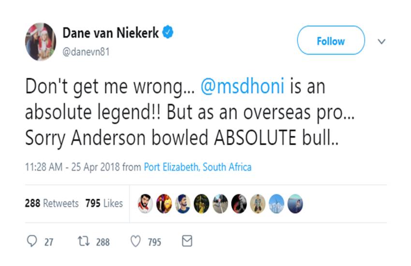
Task: Click the last liker avatar thumbnail
Action: (295, 204)
